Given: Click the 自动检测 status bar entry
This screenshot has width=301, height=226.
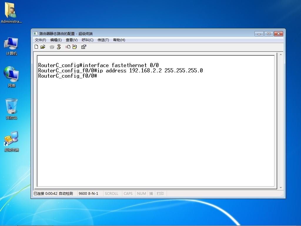Looking at the screenshot, I should 66,194.
